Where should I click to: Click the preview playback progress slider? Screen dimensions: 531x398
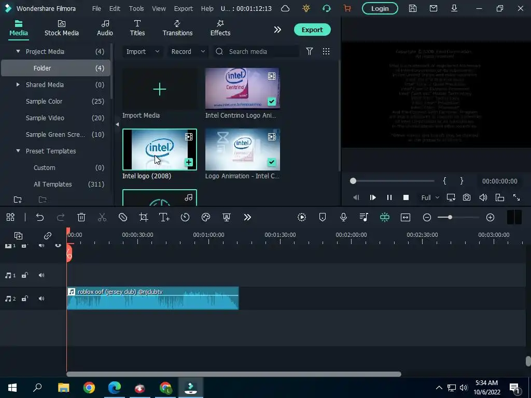click(393, 181)
